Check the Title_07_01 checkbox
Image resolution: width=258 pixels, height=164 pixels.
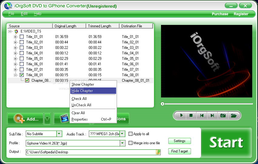pyautogui.click(x=22, y=69)
